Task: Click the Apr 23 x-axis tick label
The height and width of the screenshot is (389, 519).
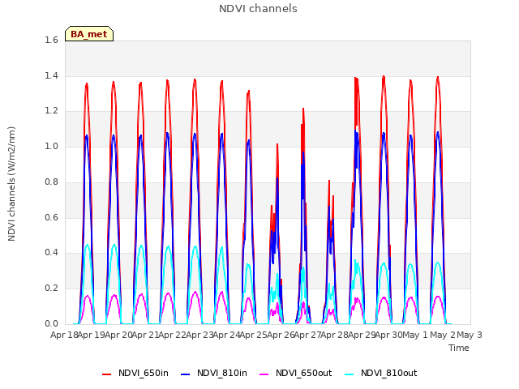Action: pos(199,335)
